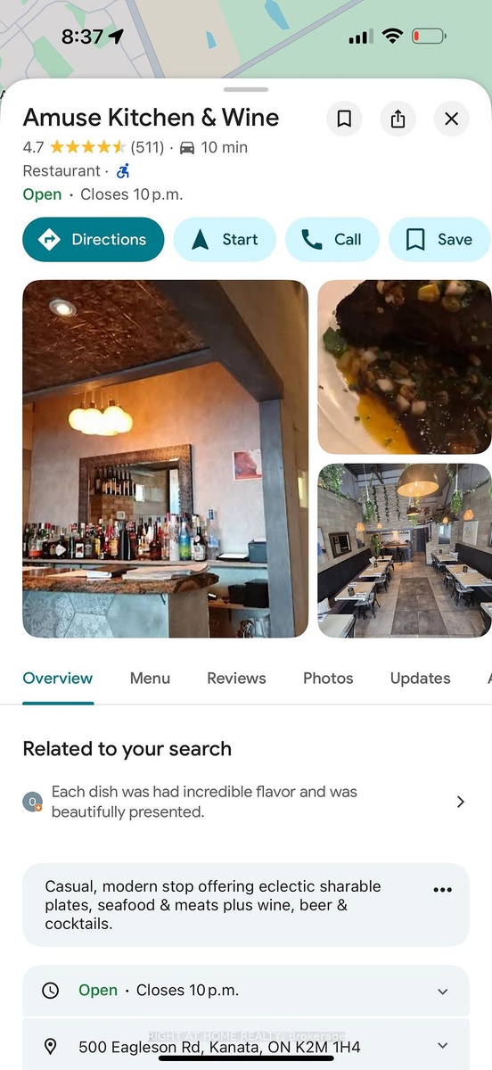Switch to the Menu tab

coord(150,679)
